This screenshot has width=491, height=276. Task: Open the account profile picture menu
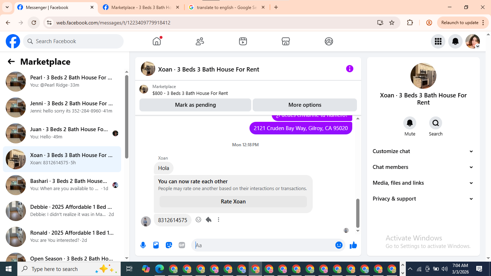coord(473,41)
